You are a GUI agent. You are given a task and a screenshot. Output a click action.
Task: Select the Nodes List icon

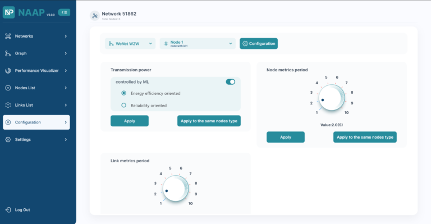[x=8, y=88]
